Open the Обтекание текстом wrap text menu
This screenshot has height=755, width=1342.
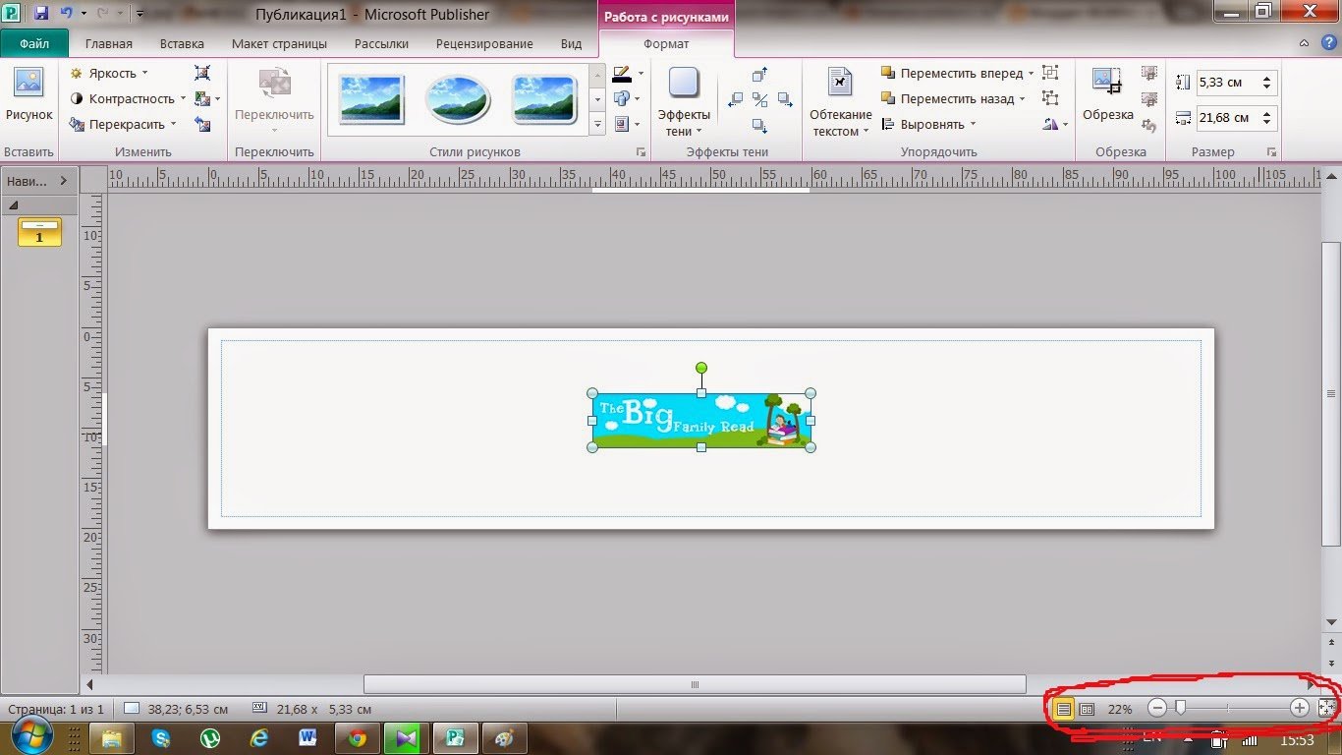[840, 101]
